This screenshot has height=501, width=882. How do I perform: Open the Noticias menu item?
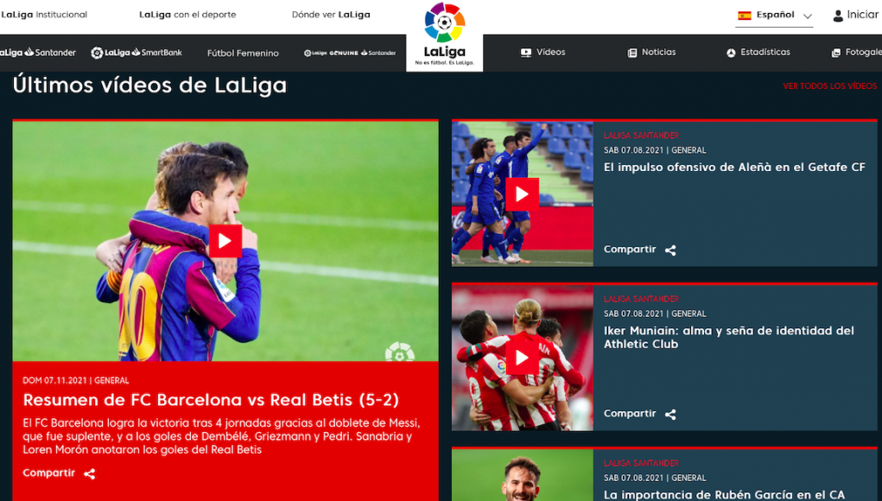click(651, 53)
